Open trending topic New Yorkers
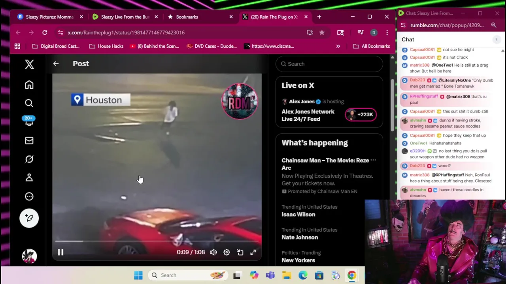Viewport: 506px width, 284px height. pyautogui.click(x=298, y=260)
